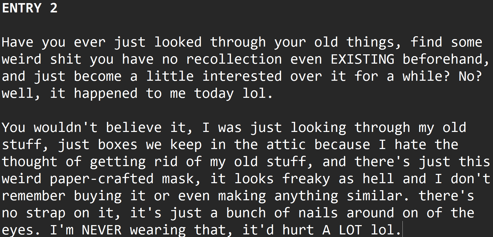
Task: Click the capitalized word NEVER
Action: (x=102, y=230)
